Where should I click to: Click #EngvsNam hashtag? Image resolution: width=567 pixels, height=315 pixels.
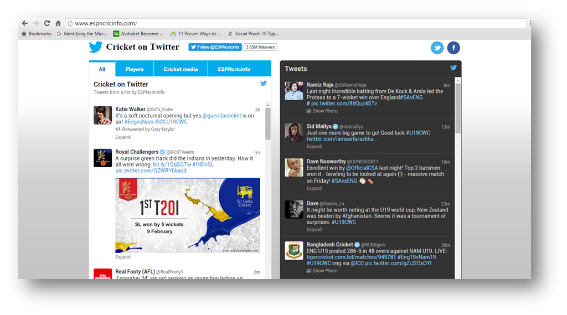pos(139,122)
